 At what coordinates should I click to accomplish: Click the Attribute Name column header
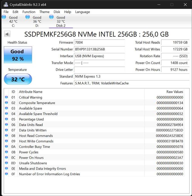(81, 92)
